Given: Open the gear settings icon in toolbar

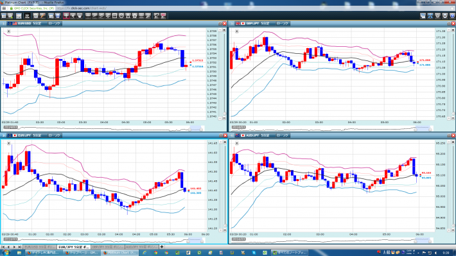Looking at the screenshot, I should tap(437, 16).
